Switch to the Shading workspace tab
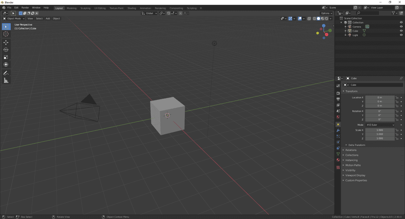Screen dimensions: 405x219 point(132,8)
